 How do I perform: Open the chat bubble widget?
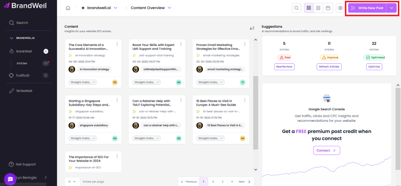[x=10, y=179]
